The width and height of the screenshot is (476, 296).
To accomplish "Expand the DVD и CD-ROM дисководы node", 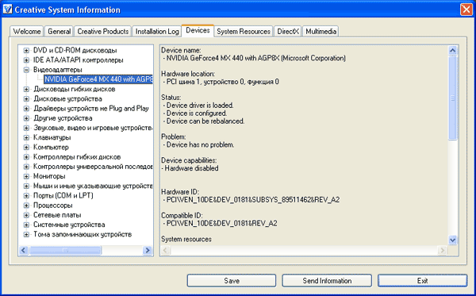I will 26,51.
